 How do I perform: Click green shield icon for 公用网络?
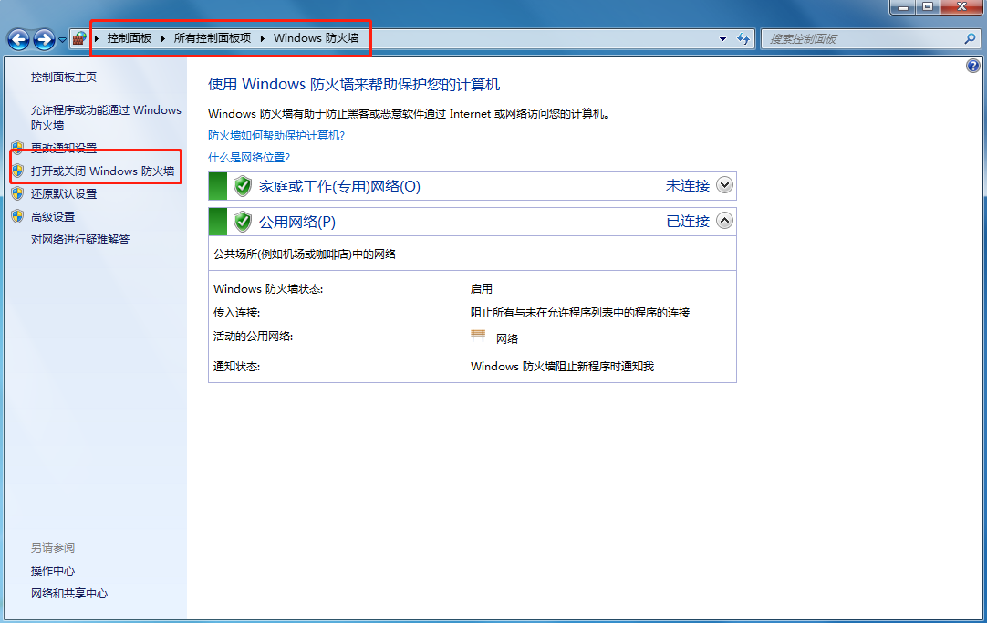tap(243, 222)
